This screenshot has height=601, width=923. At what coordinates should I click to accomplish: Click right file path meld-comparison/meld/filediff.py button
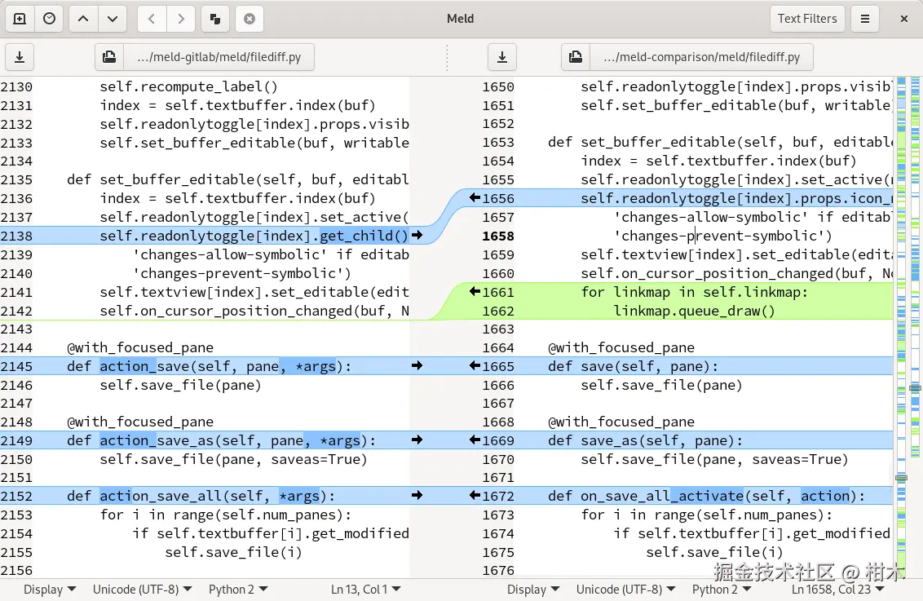click(x=702, y=57)
